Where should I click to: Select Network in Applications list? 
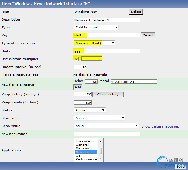pyautogui.click(x=86, y=152)
